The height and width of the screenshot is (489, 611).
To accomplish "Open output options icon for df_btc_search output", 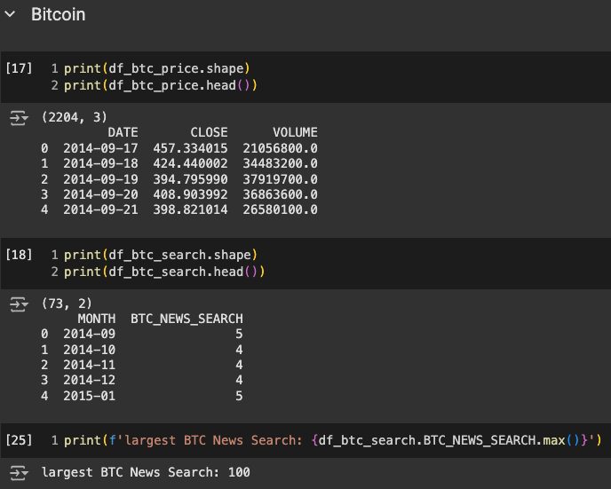I will tap(19, 304).
